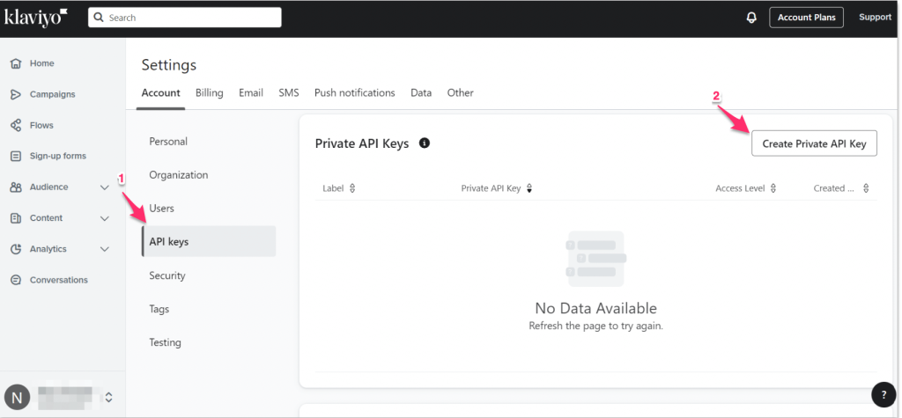The height and width of the screenshot is (418, 902).
Task: Click the Content icon in sidebar
Action: point(16,218)
